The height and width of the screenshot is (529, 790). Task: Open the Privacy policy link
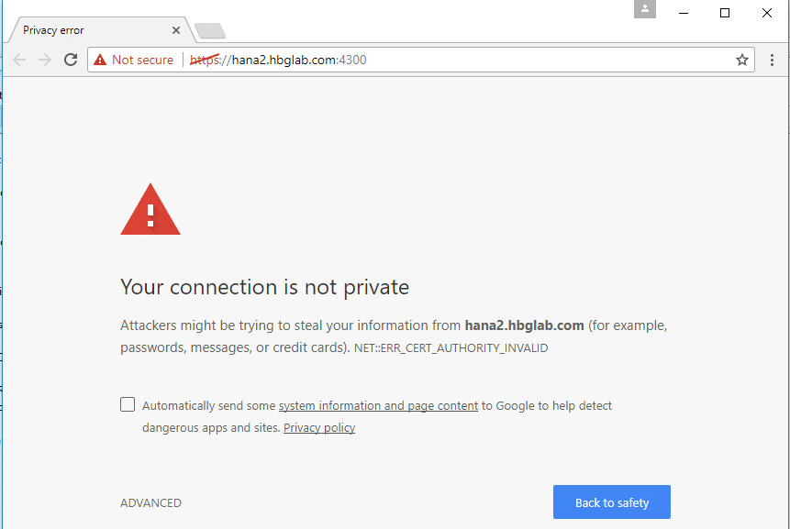point(319,428)
